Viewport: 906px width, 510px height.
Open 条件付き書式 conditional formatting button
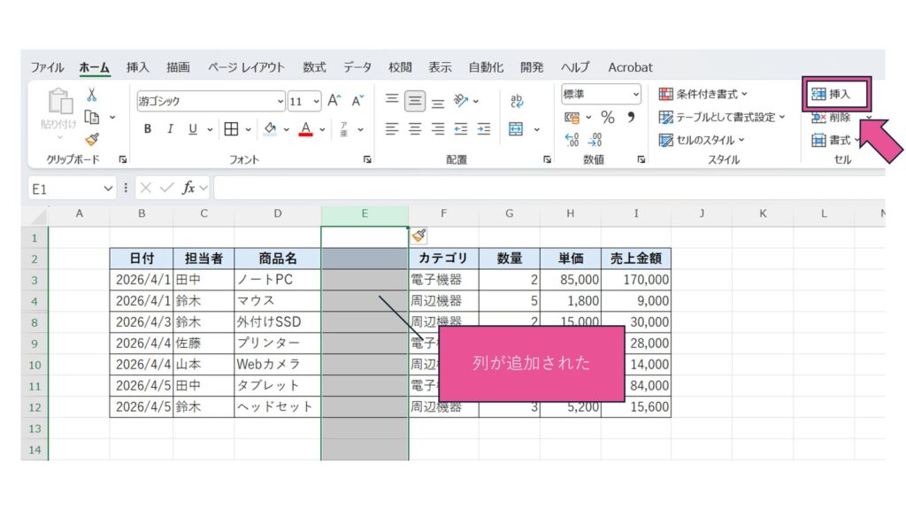[703, 94]
